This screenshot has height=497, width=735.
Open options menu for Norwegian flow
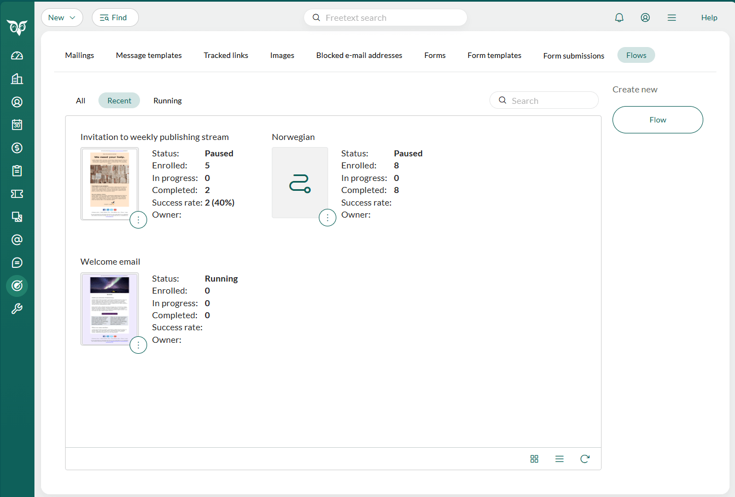pyautogui.click(x=328, y=218)
